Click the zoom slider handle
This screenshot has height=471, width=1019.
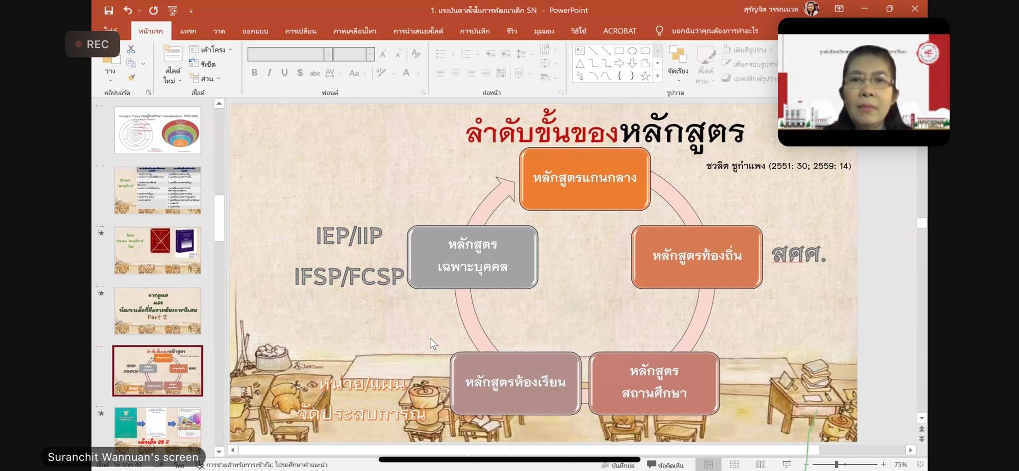(836, 465)
